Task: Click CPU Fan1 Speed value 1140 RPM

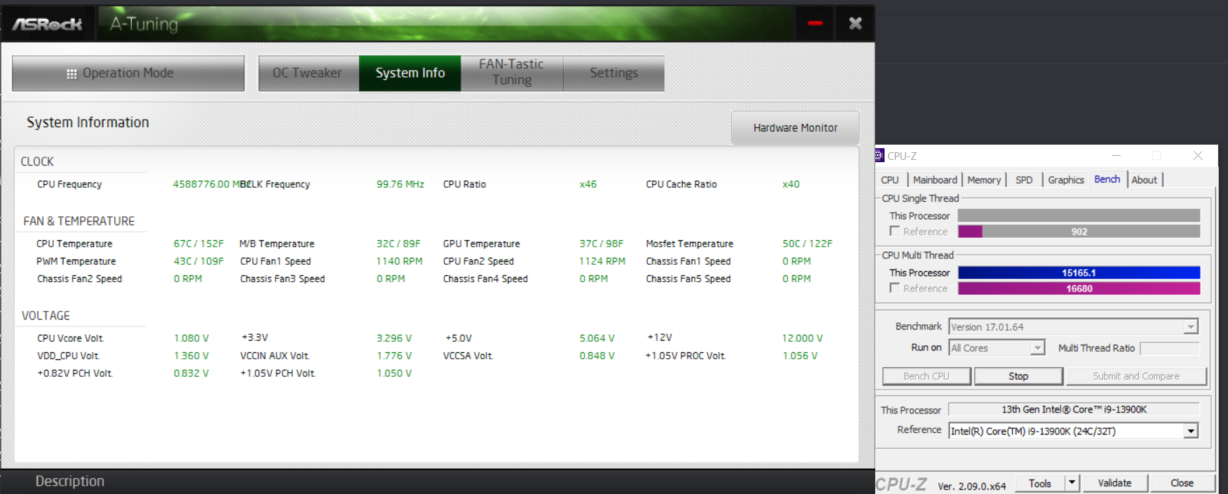Action: (x=399, y=261)
